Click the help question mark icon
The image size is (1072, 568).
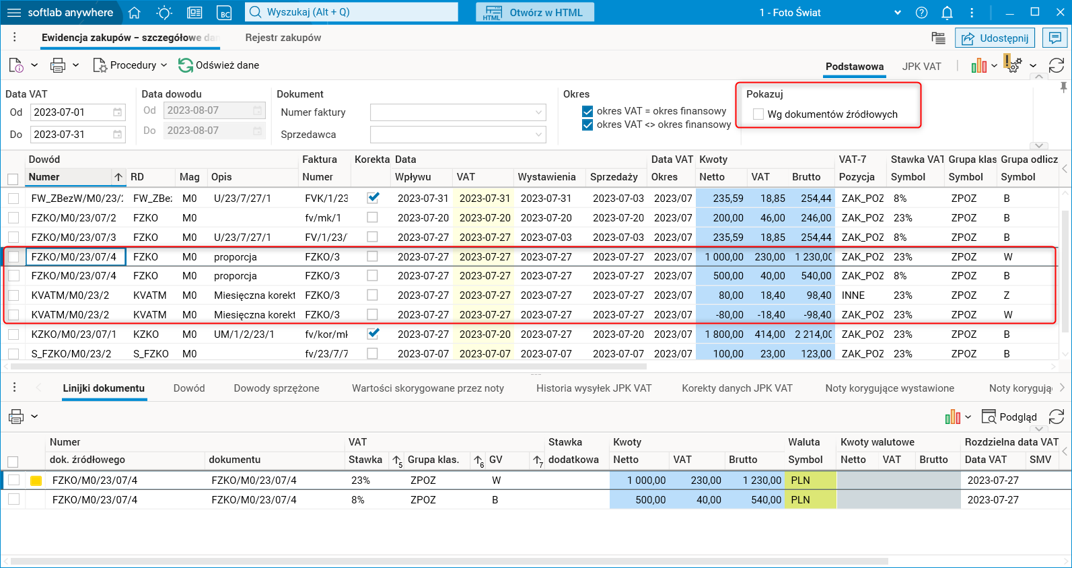click(x=921, y=13)
